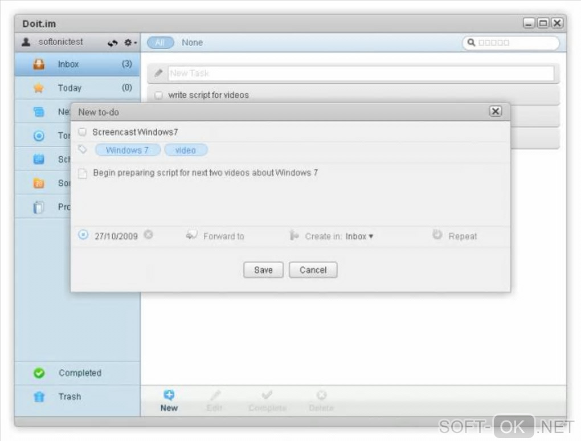Screen dimensions: 581x441
Task: Click the Screencast Windows7 title text
Action: tap(135, 132)
